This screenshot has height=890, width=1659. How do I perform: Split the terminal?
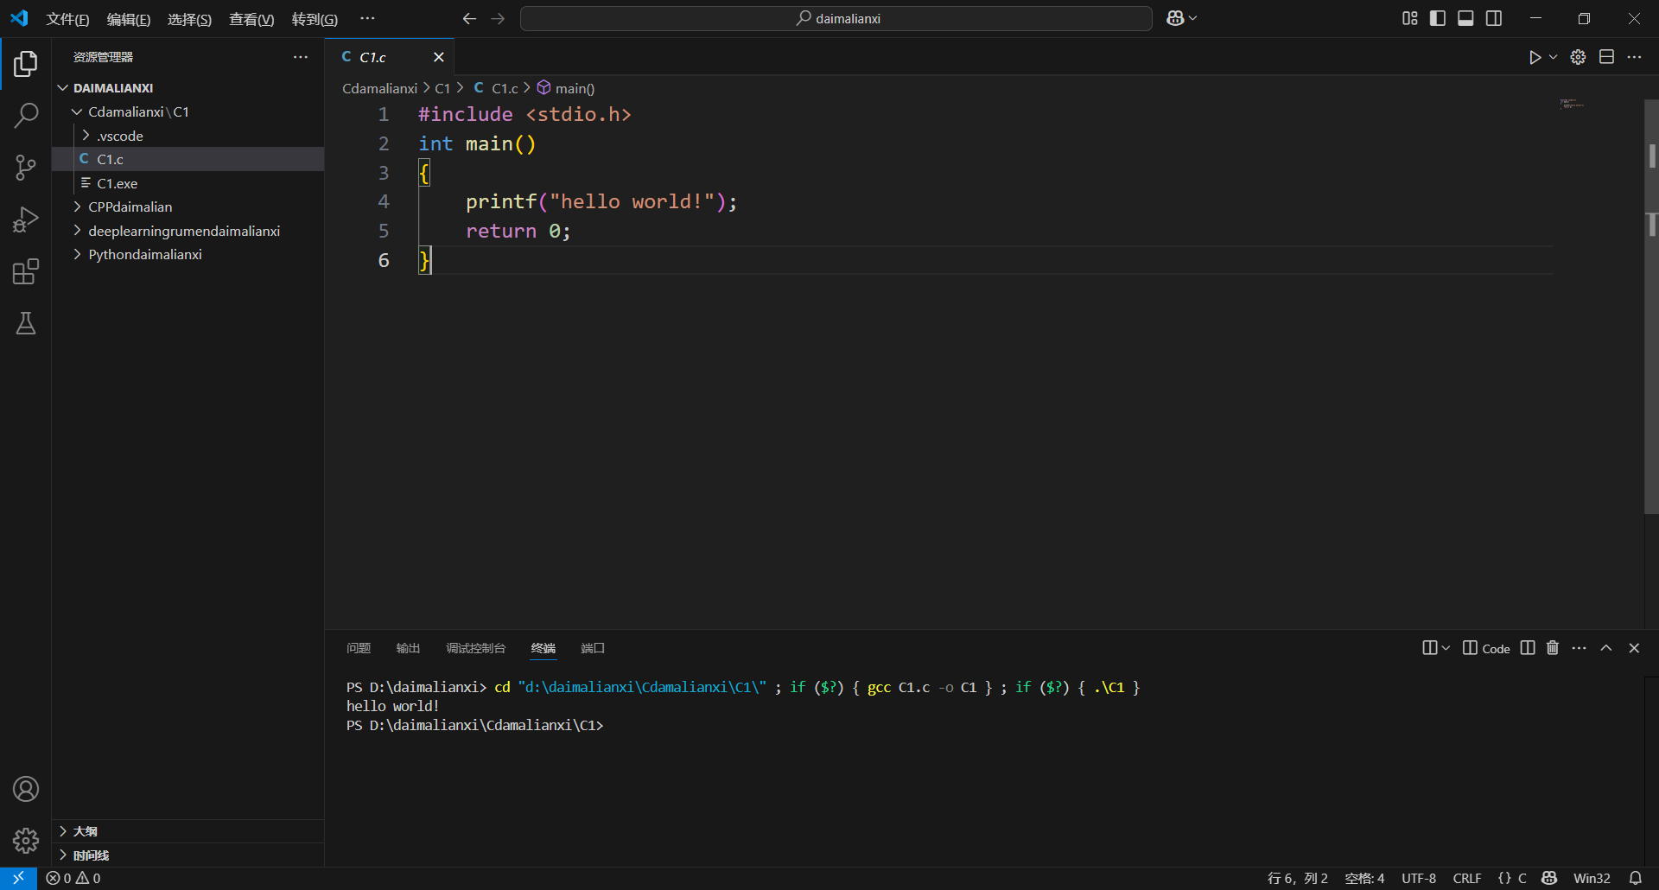(x=1528, y=648)
